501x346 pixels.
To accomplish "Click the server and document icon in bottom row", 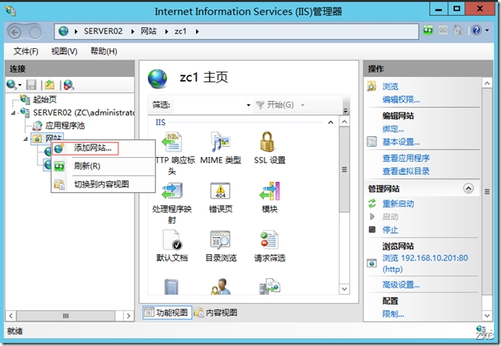I will 270,287.
